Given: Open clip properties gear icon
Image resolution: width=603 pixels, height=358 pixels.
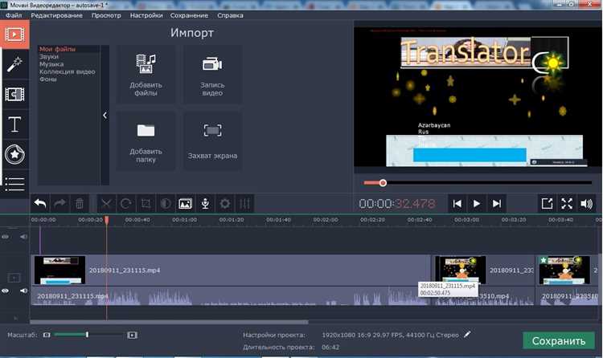Looking at the screenshot, I should (x=225, y=203).
